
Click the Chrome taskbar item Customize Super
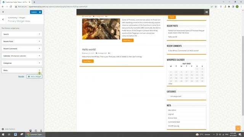(35, 134)
